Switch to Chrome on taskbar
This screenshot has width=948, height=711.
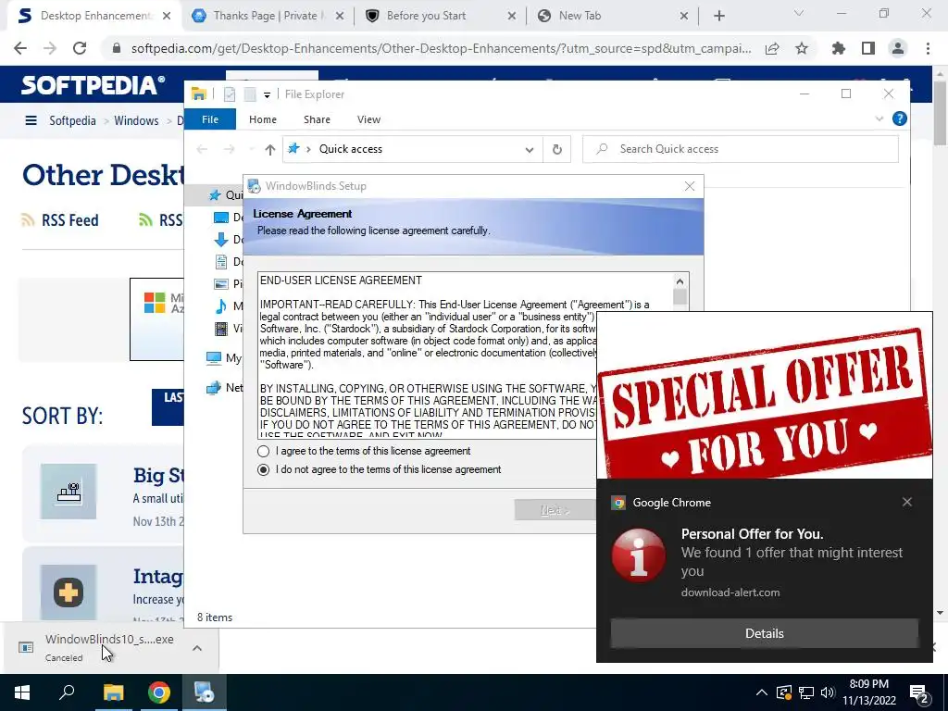coord(158,692)
